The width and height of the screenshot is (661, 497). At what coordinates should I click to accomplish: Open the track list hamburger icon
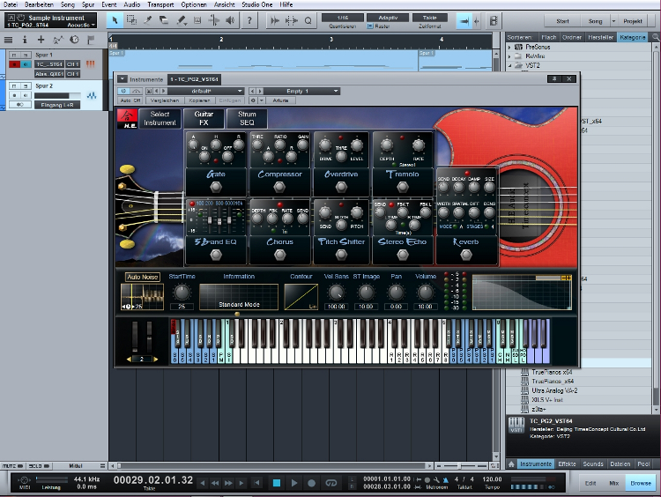click(8, 40)
